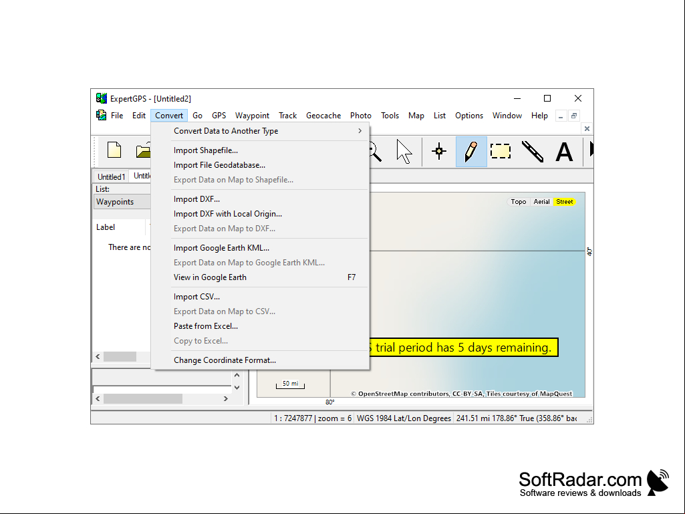Viewport: 685px width, 514px height.
Task: Click the lower panel's scroll down arrow
Action: coord(237,387)
